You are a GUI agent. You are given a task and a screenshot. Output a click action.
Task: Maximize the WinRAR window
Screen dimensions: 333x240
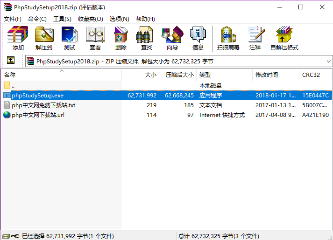coord(301,7)
